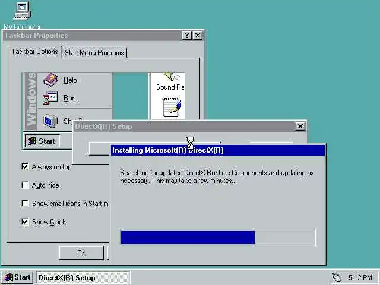Click the Taskbar Properties title bar
The image size is (380, 285).
click(93, 36)
